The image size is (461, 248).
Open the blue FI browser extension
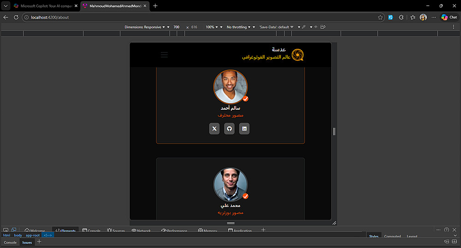(390, 18)
